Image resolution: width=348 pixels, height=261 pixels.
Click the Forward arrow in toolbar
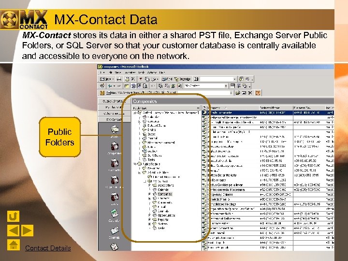pyautogui.click(x=119, y=86)
